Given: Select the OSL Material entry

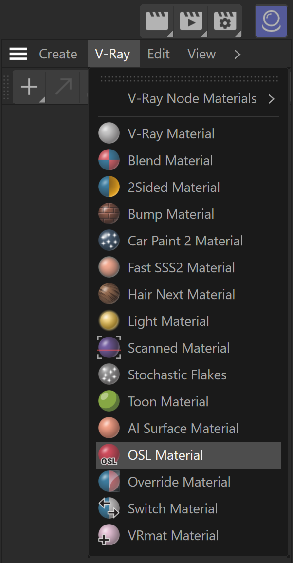Looking at the screenshot, I should click(188, 455).
